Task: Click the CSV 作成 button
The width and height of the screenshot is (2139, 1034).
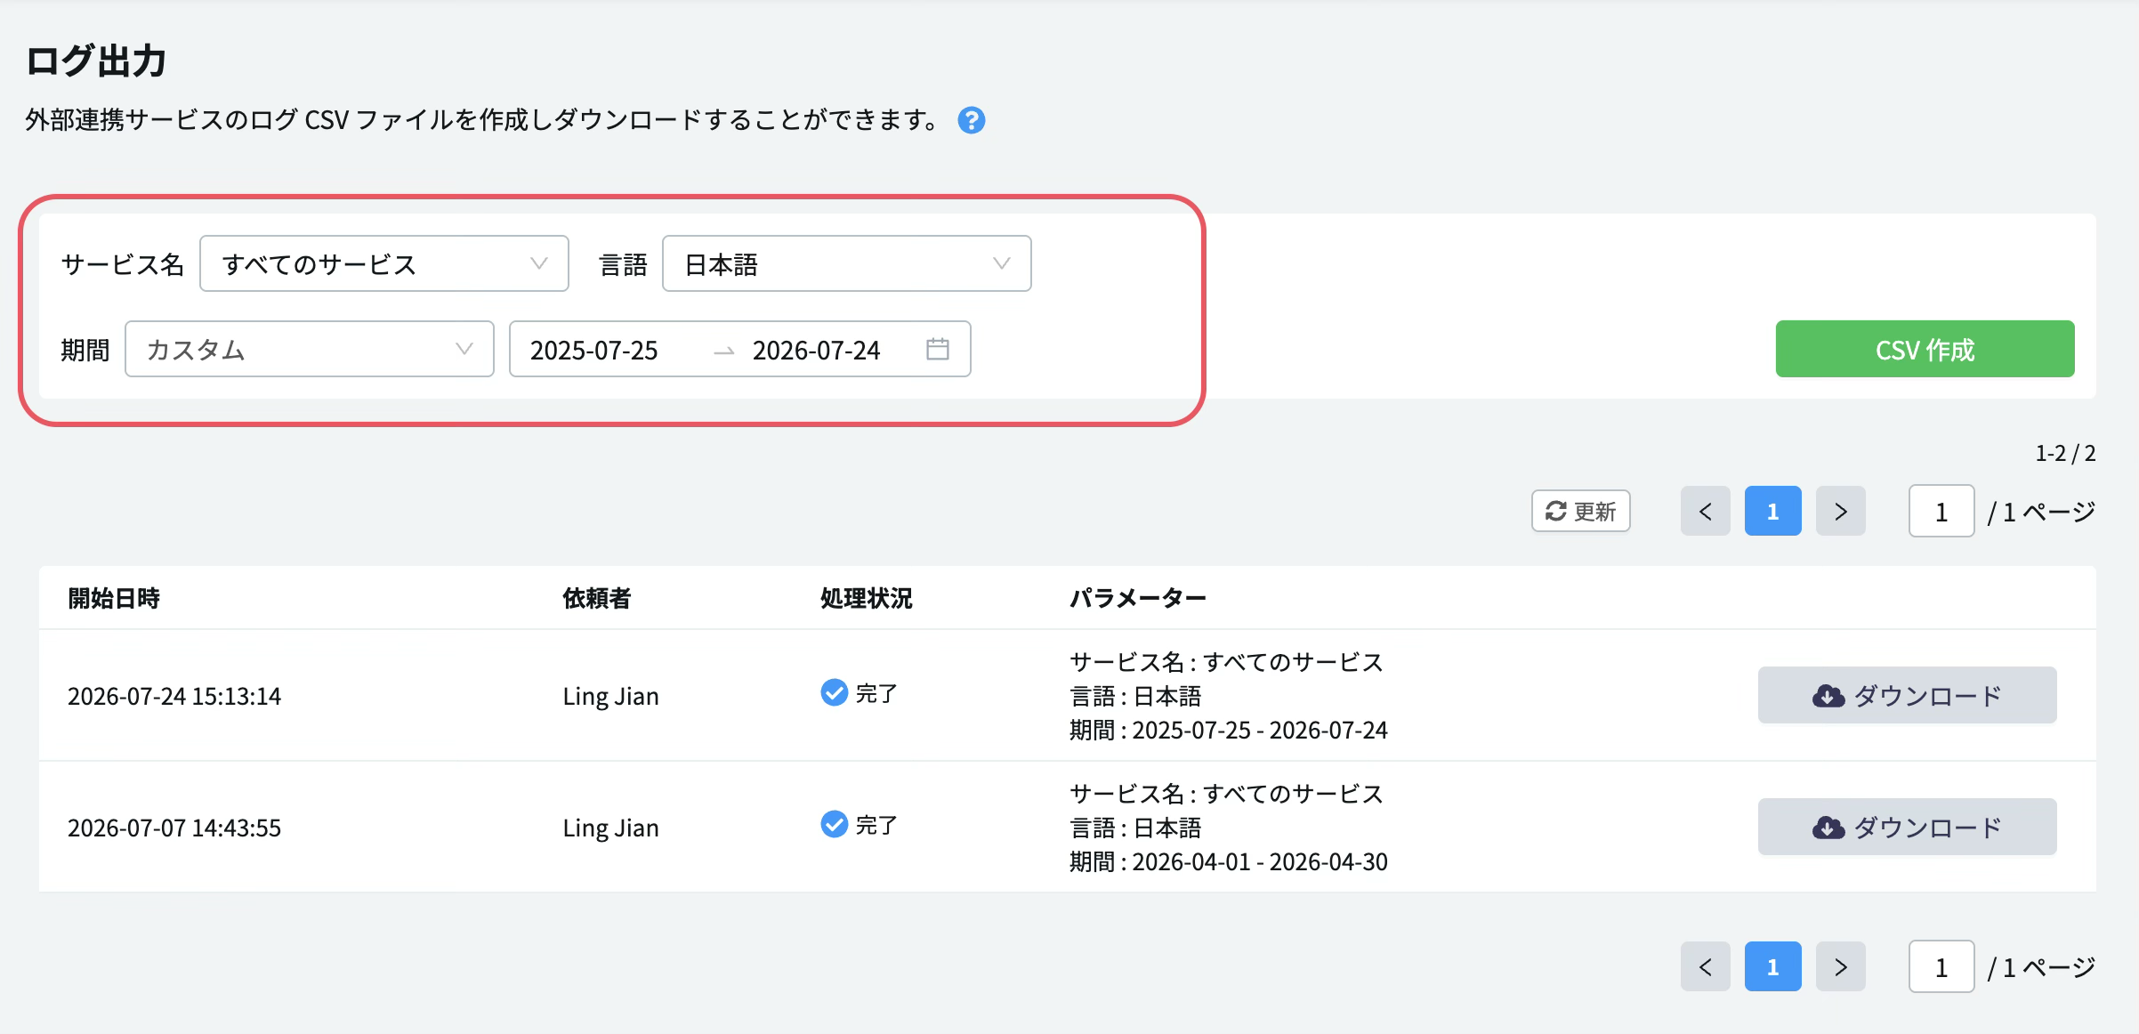Action: click(1925, 349)
